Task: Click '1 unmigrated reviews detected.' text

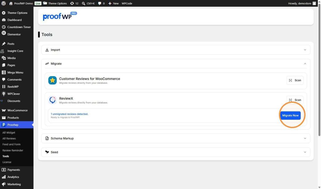Action: coord(69,114)
